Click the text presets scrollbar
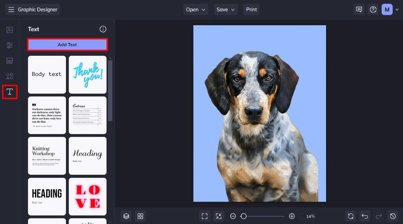Image resolution: width=403 pixels, height=224 pixels. click(110, 90)
